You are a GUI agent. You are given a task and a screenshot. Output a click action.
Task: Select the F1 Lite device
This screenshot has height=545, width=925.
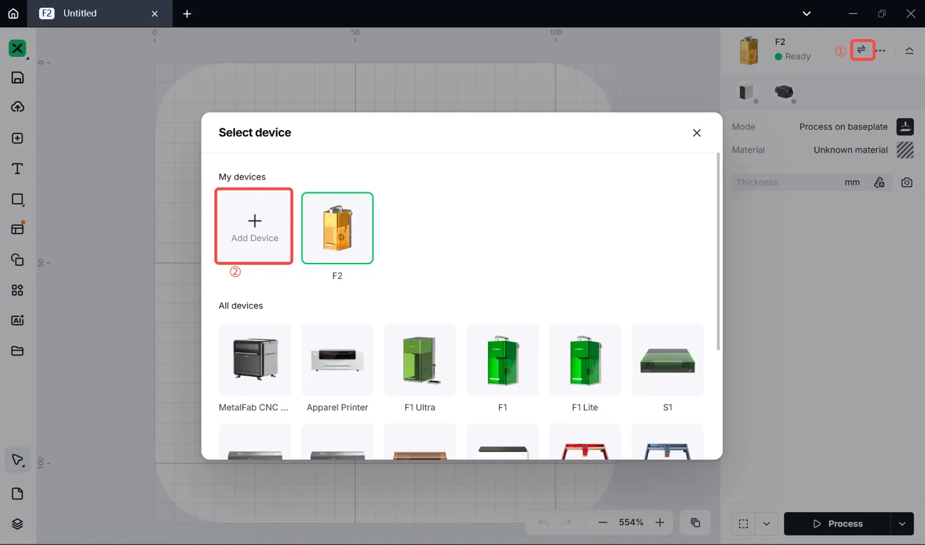[x=585, y=360]
